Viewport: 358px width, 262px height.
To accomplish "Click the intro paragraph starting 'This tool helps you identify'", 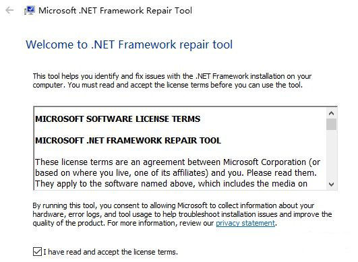I will point(172,81).
